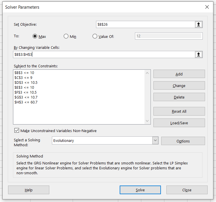Run the solver with Solve button
This screenshot has height=202, width=216.
140,190
